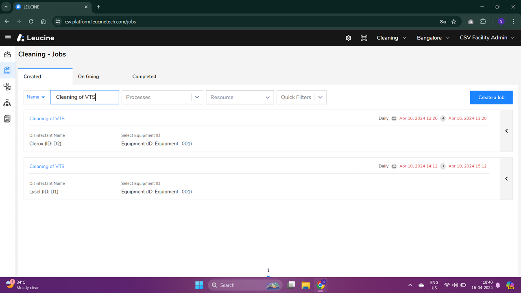521x293 pixels.
Task: Open the Chrome three-dot menu
Action: tap(513, 22)
